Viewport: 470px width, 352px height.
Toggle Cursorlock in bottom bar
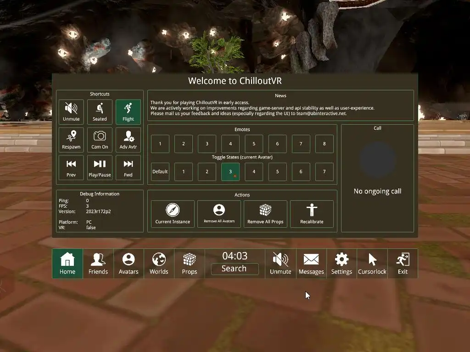tap(372, 264)
